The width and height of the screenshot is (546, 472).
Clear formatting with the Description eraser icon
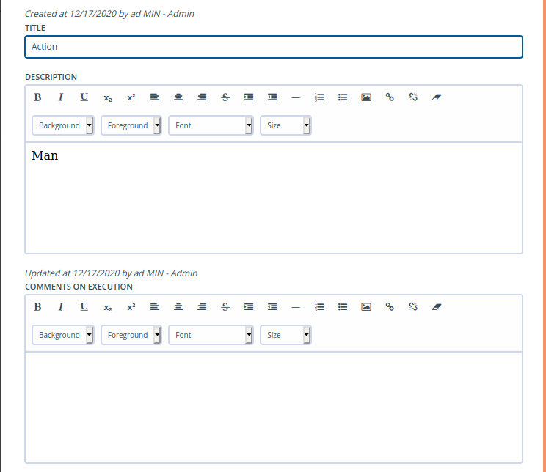(437, 97)
